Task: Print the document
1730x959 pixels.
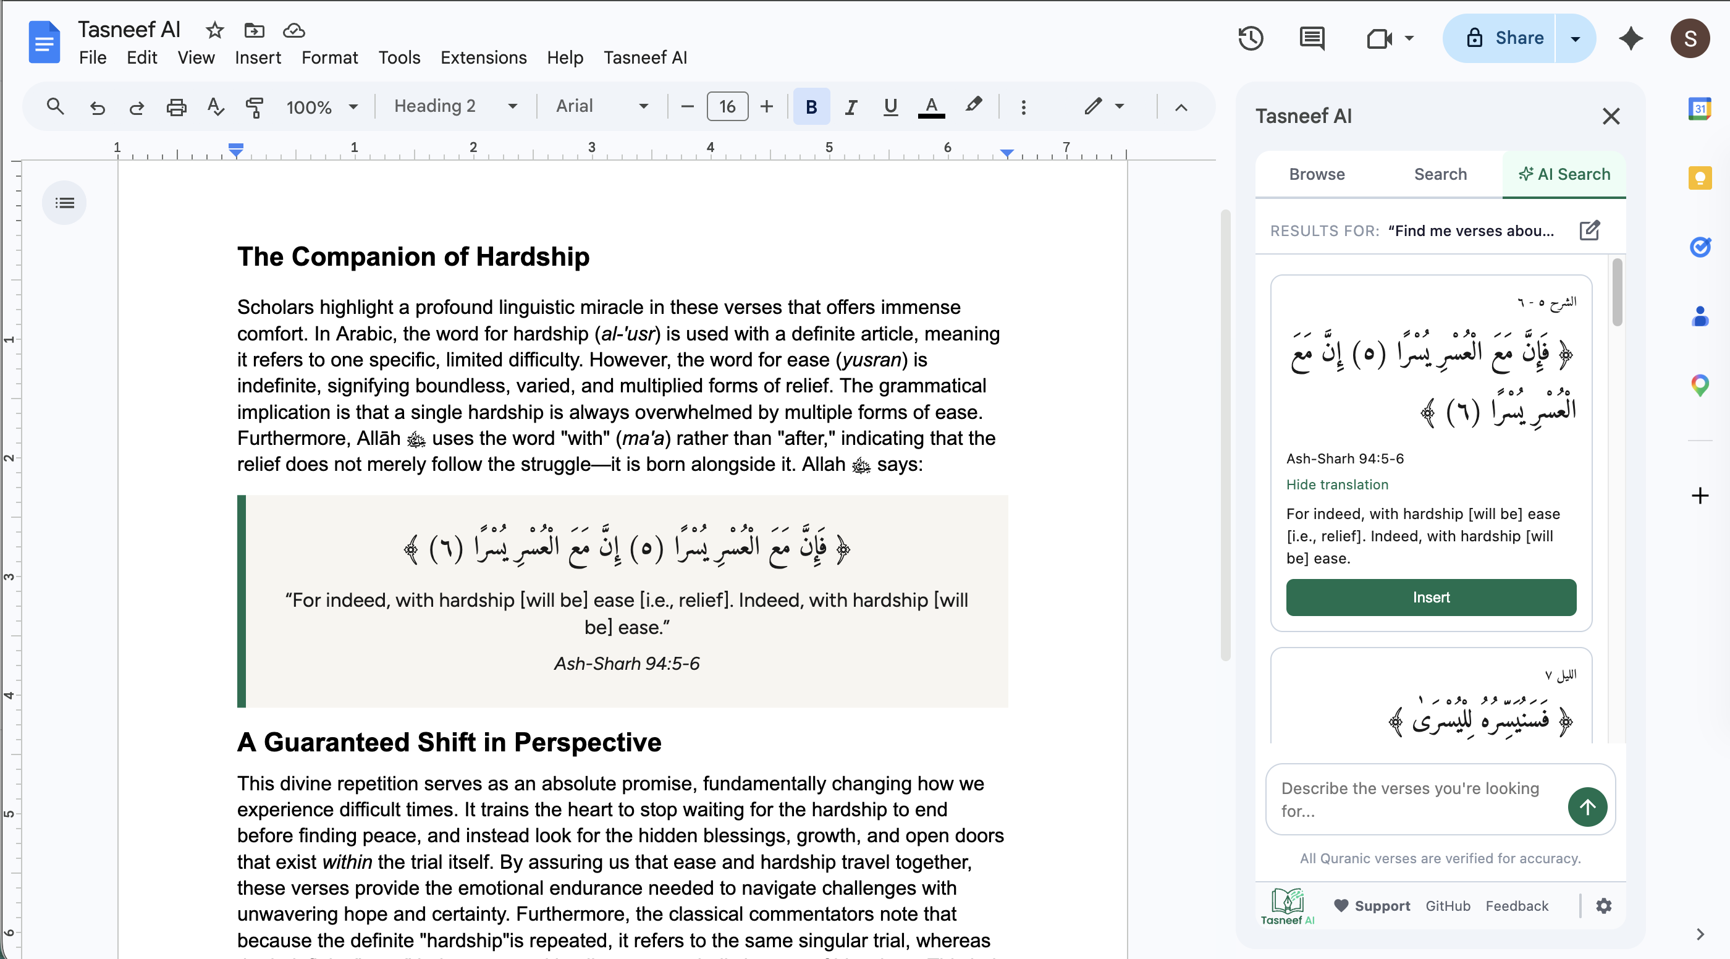Action: [176, 106]
